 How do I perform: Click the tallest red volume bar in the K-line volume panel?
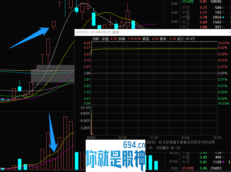point(65,143)
